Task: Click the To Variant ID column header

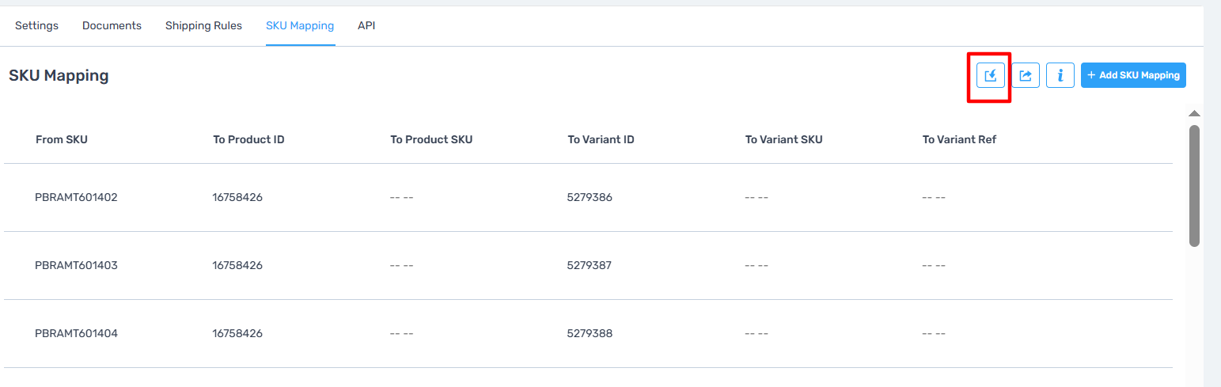Action: tap(601, 139)
